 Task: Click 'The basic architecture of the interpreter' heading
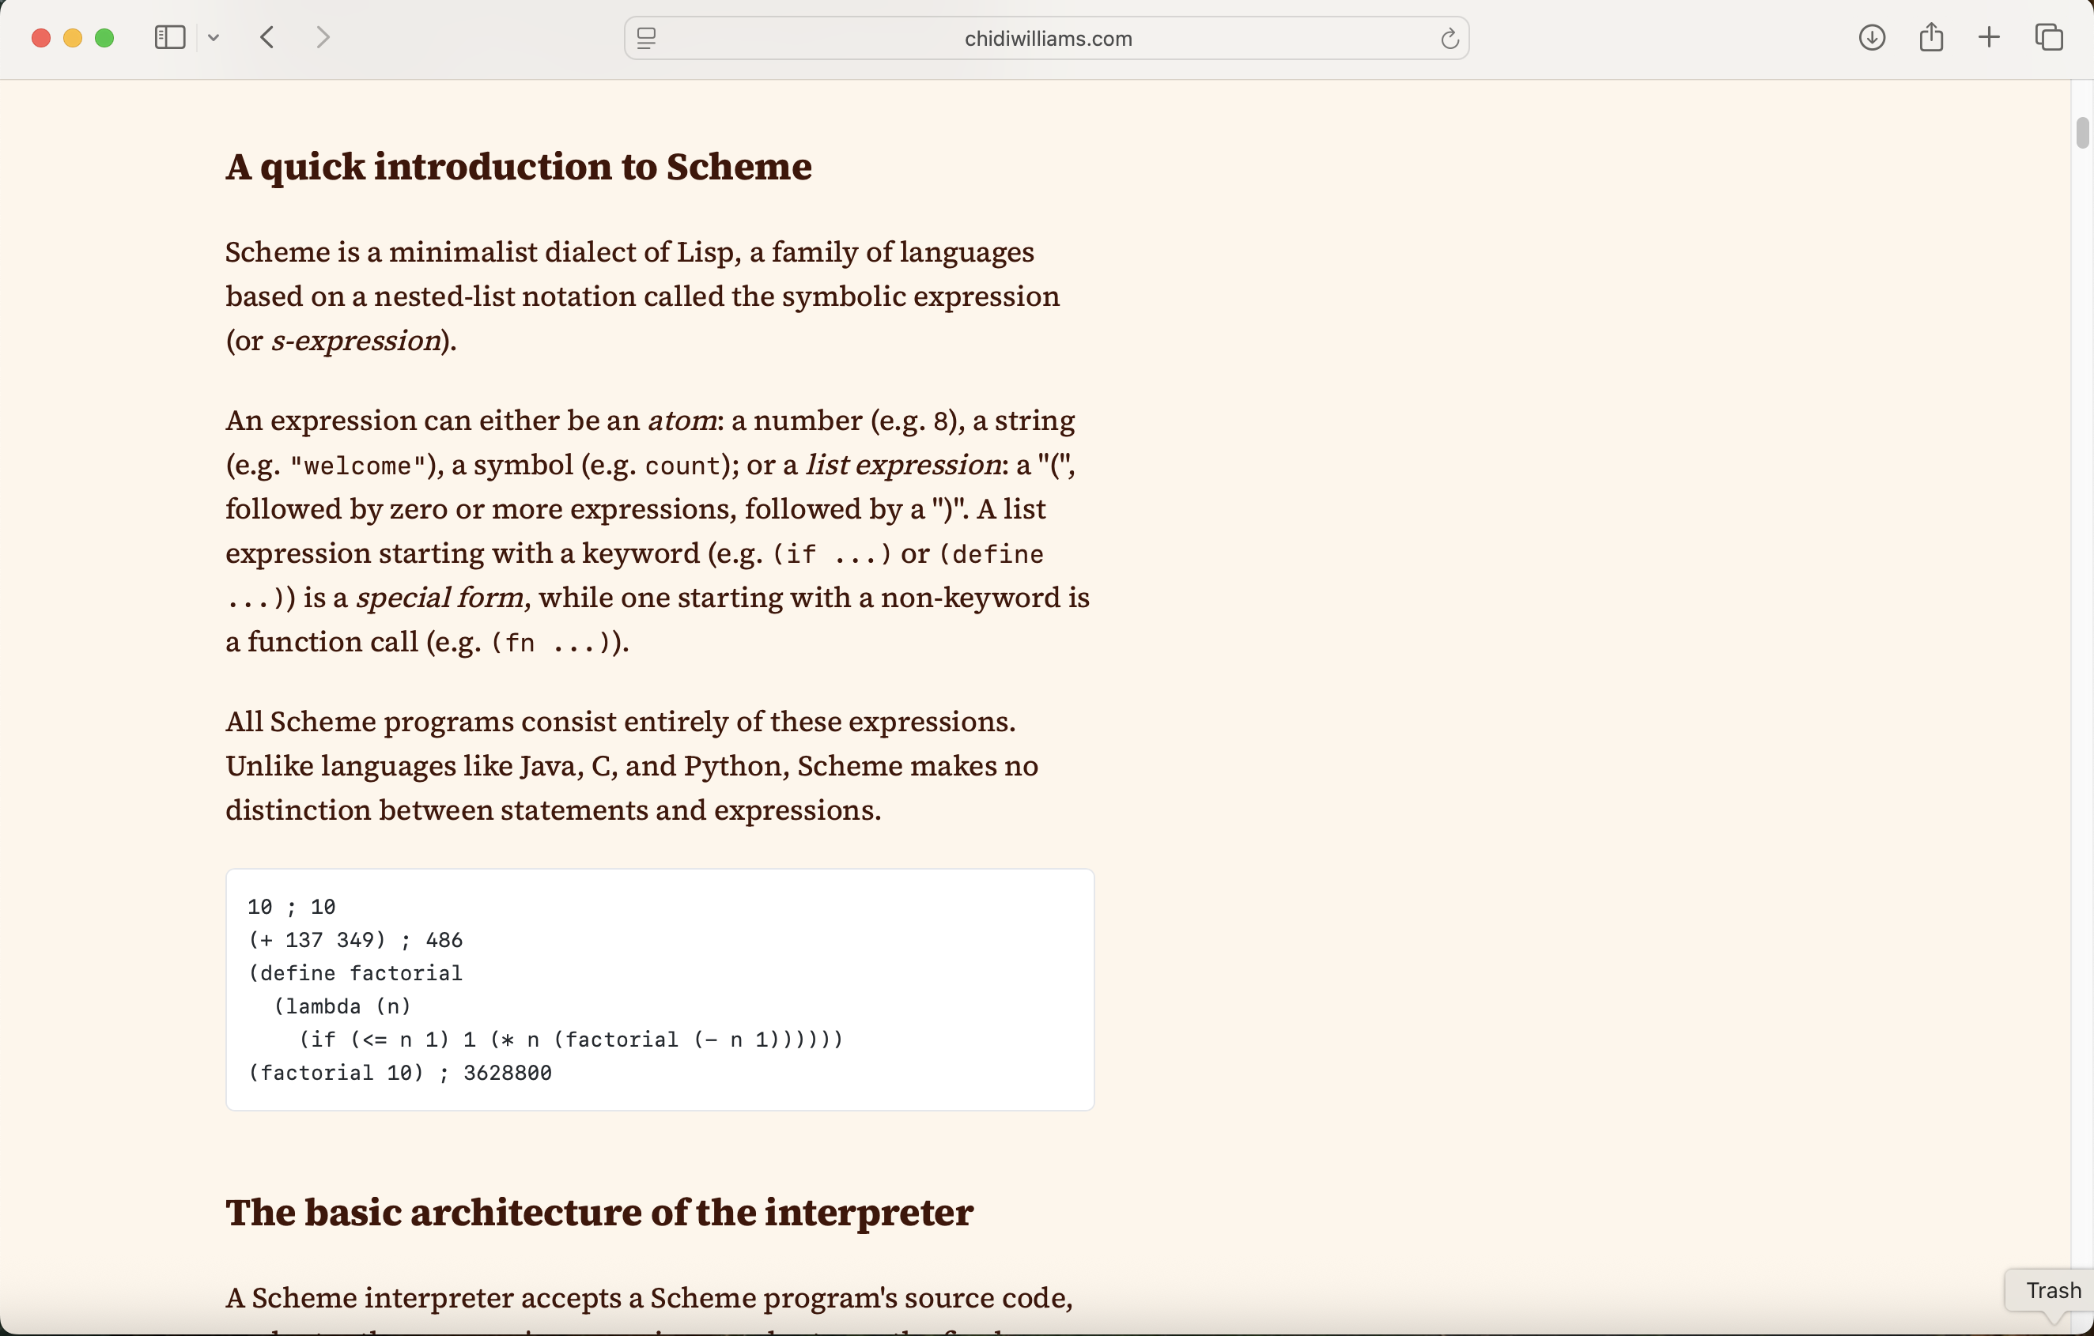click(599, 1213)
